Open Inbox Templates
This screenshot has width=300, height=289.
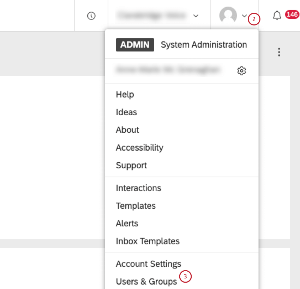(x=148, y=241)
